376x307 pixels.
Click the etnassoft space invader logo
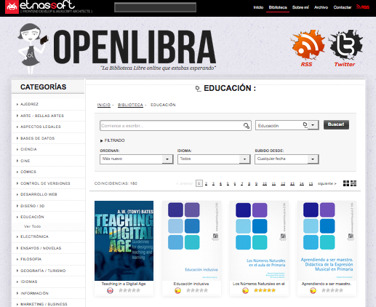click(12, 7)
